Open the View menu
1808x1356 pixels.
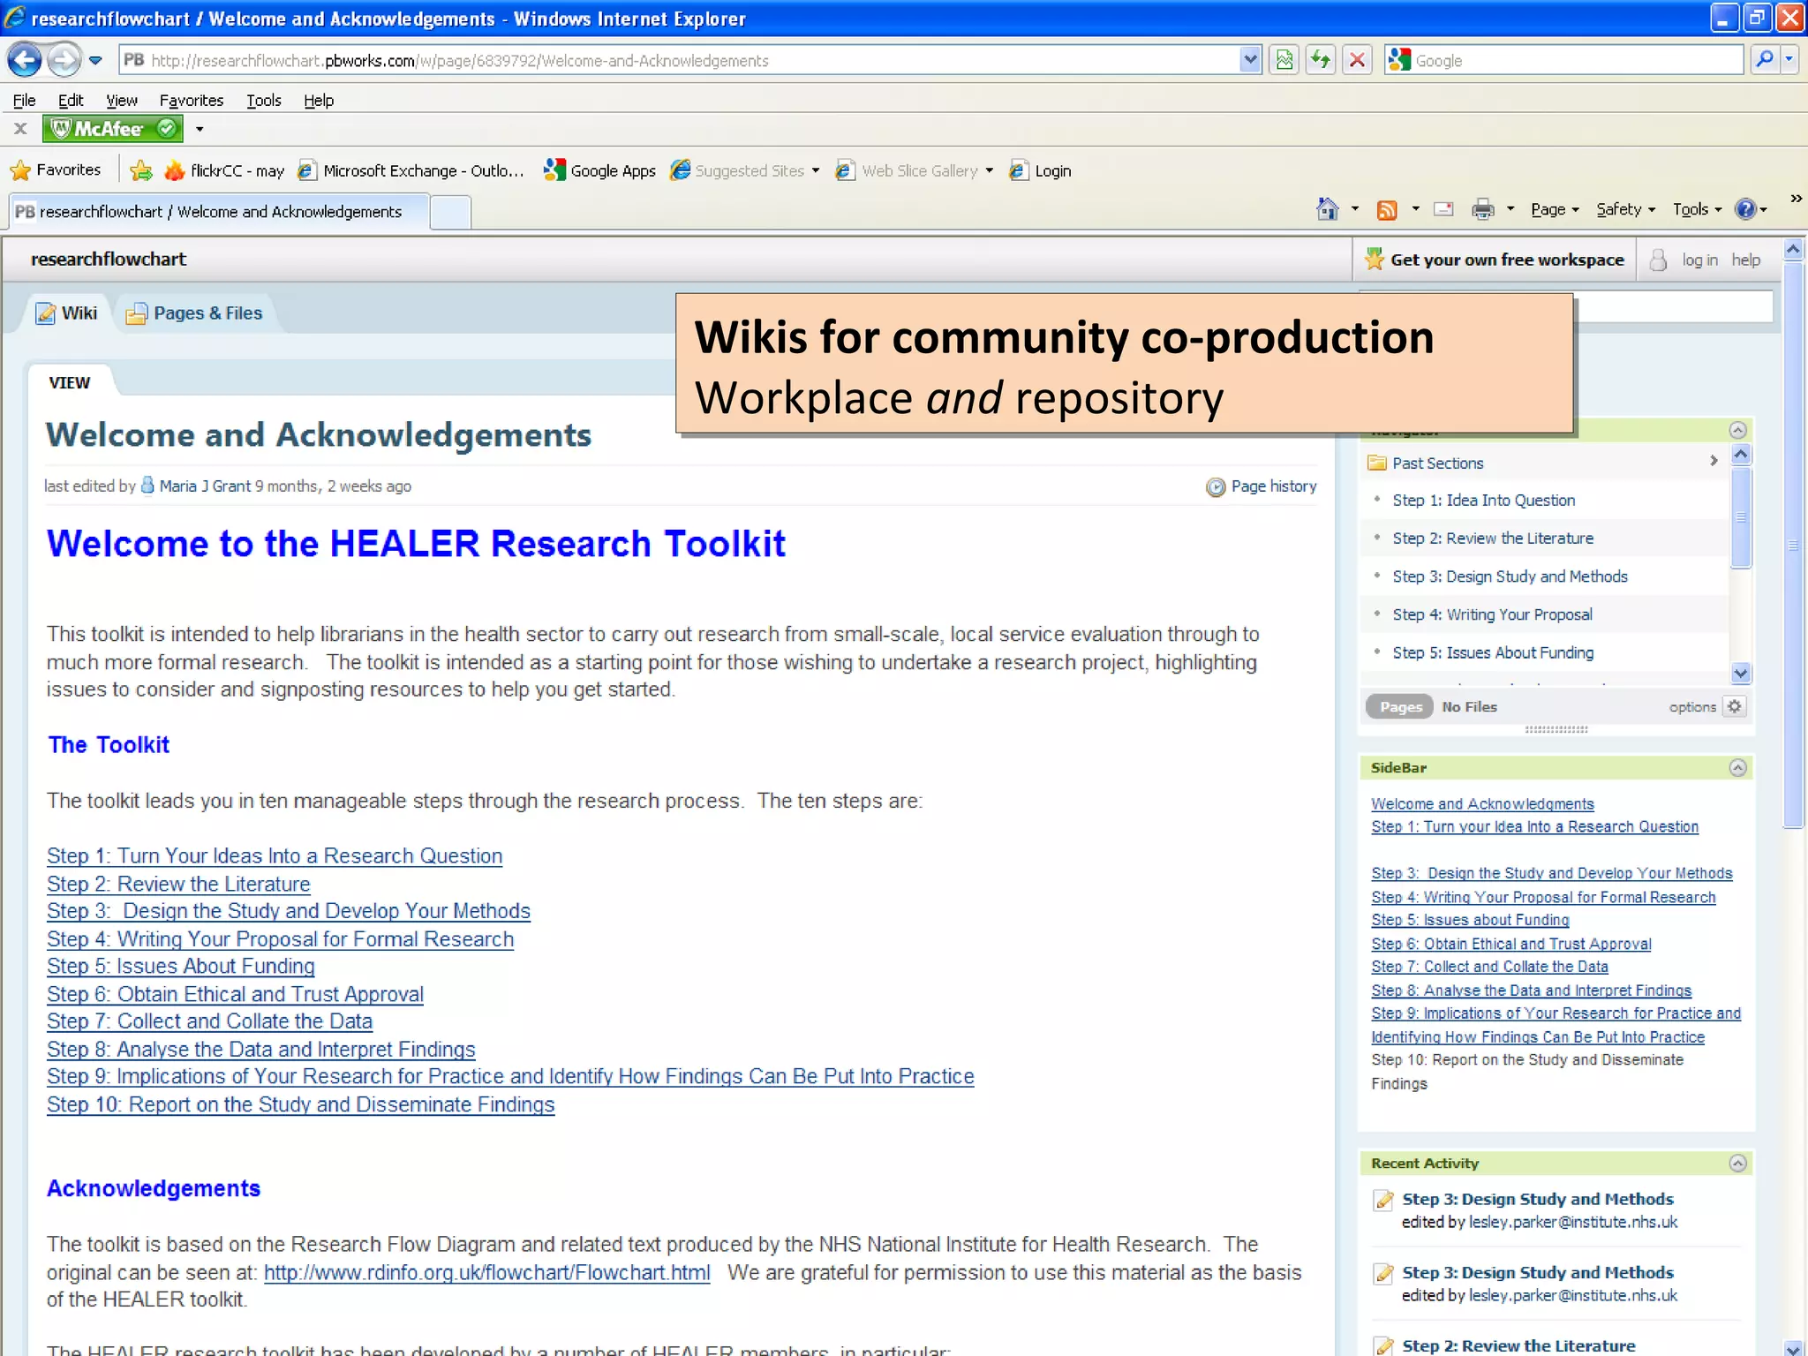tap(122, 100)
